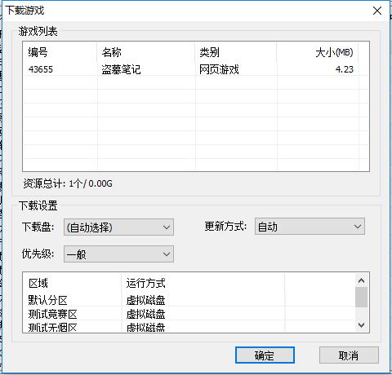This screenshot has width=392, height=375.
Task: Open the 下载盘 dropdown
Action: click(x=118, y=227)
